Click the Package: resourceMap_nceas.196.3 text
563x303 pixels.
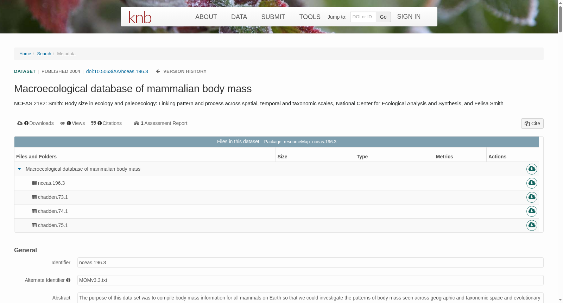[x=300, y=142]
